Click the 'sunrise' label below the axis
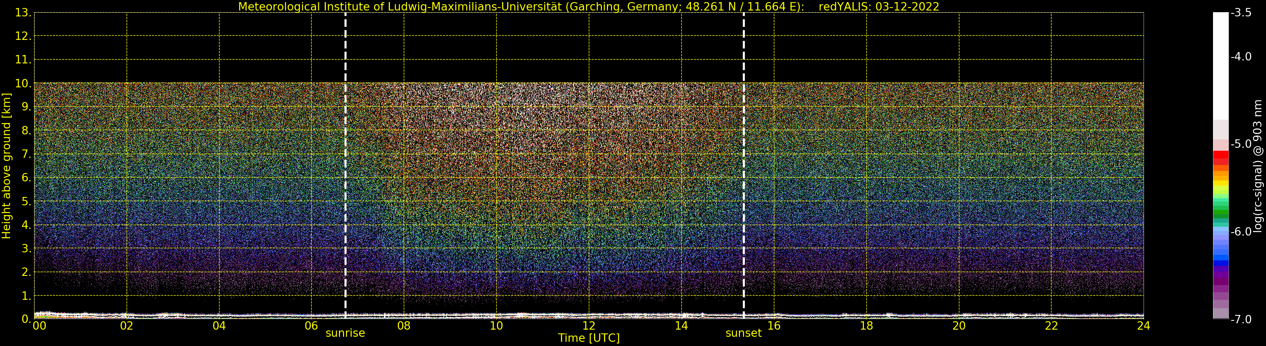This screenshot has width=1266, height=346. [x=345, y=333]
